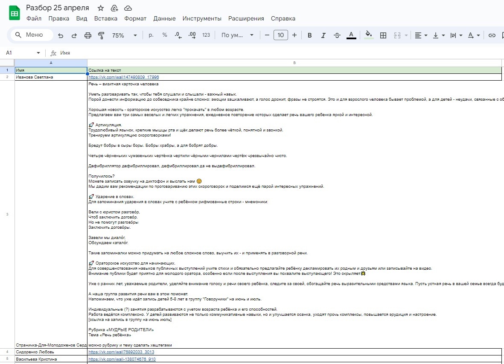Toggle bold formatting
Viewport: 504px width, 364px height.
(310, 35)
